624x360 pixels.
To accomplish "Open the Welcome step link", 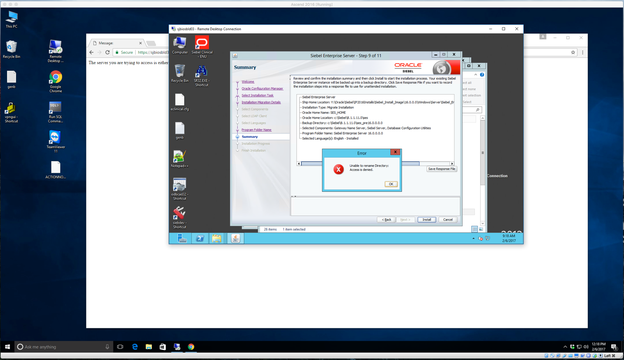I will click(x=248, y=82).
